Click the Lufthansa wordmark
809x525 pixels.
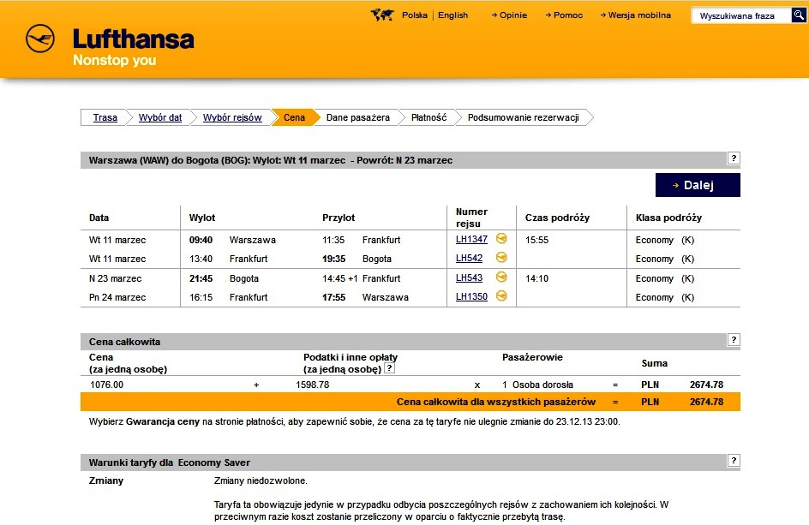tap(134, 39)
